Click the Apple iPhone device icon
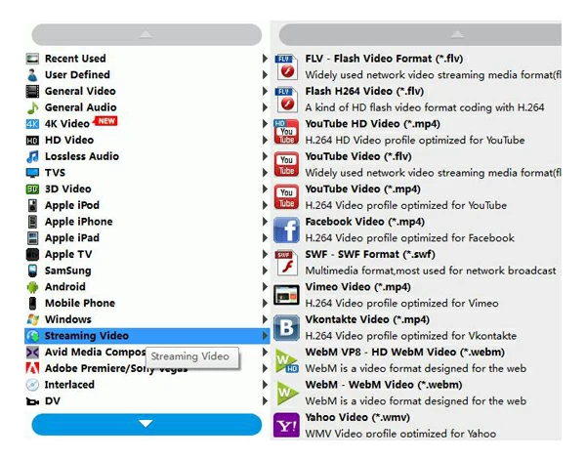The image size is (586, 459). [32, 222]
